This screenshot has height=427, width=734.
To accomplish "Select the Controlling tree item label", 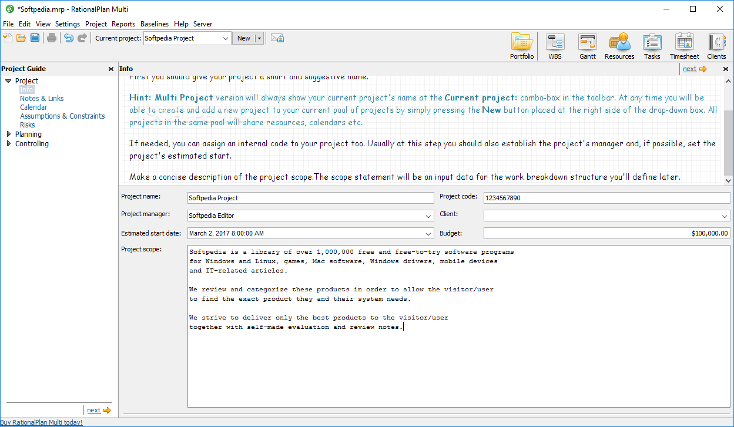I will pyautogui.click(x=32, y=144).
